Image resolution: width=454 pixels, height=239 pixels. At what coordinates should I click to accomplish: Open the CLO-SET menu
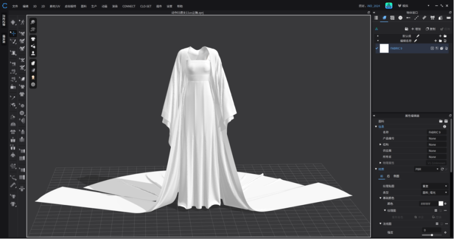click(146, 6)
